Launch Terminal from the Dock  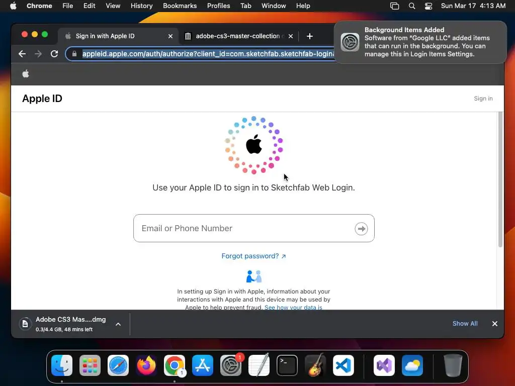click(x=287, y=365)
